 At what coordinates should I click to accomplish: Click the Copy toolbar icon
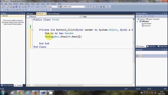click(23, 7)
